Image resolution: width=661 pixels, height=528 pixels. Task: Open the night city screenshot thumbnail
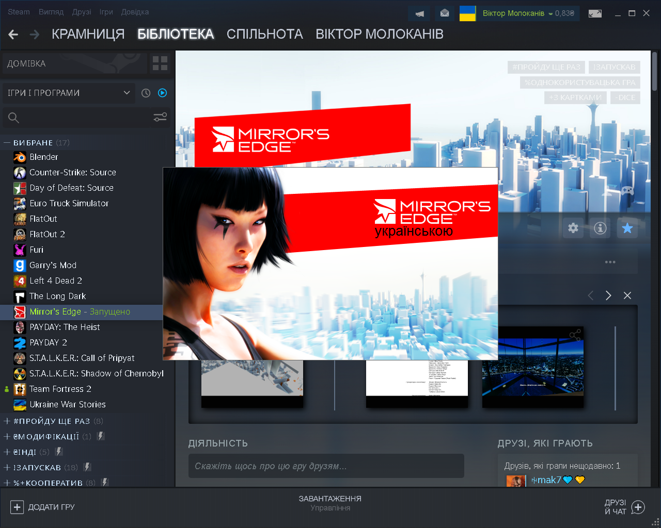(533, 367)
